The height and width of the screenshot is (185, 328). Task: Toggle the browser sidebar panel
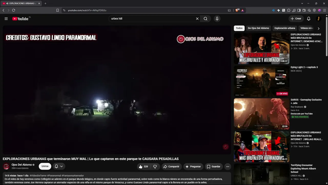pos(299,10)
